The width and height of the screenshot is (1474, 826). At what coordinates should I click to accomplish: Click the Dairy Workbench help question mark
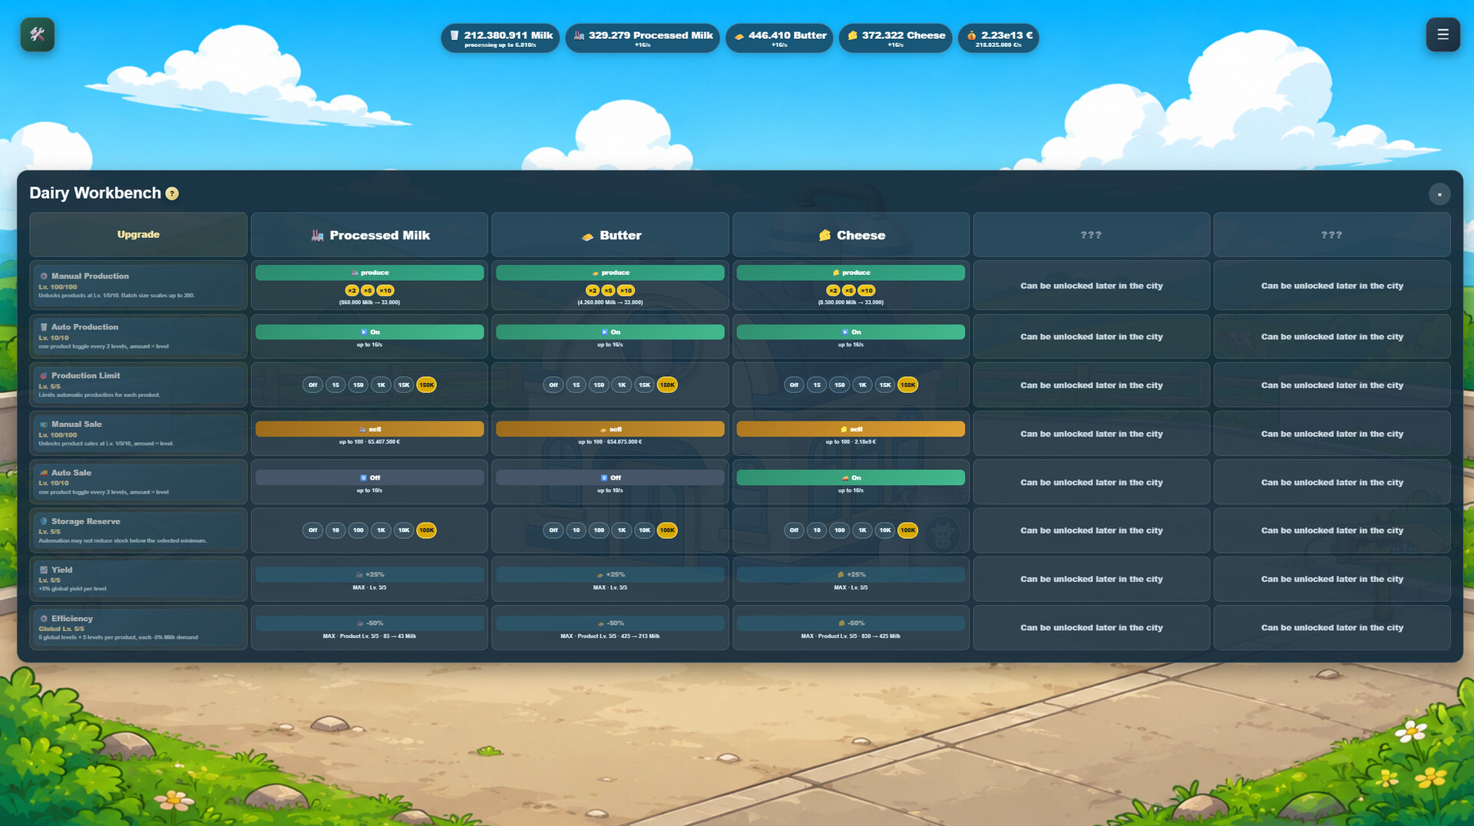coord(172,193)
